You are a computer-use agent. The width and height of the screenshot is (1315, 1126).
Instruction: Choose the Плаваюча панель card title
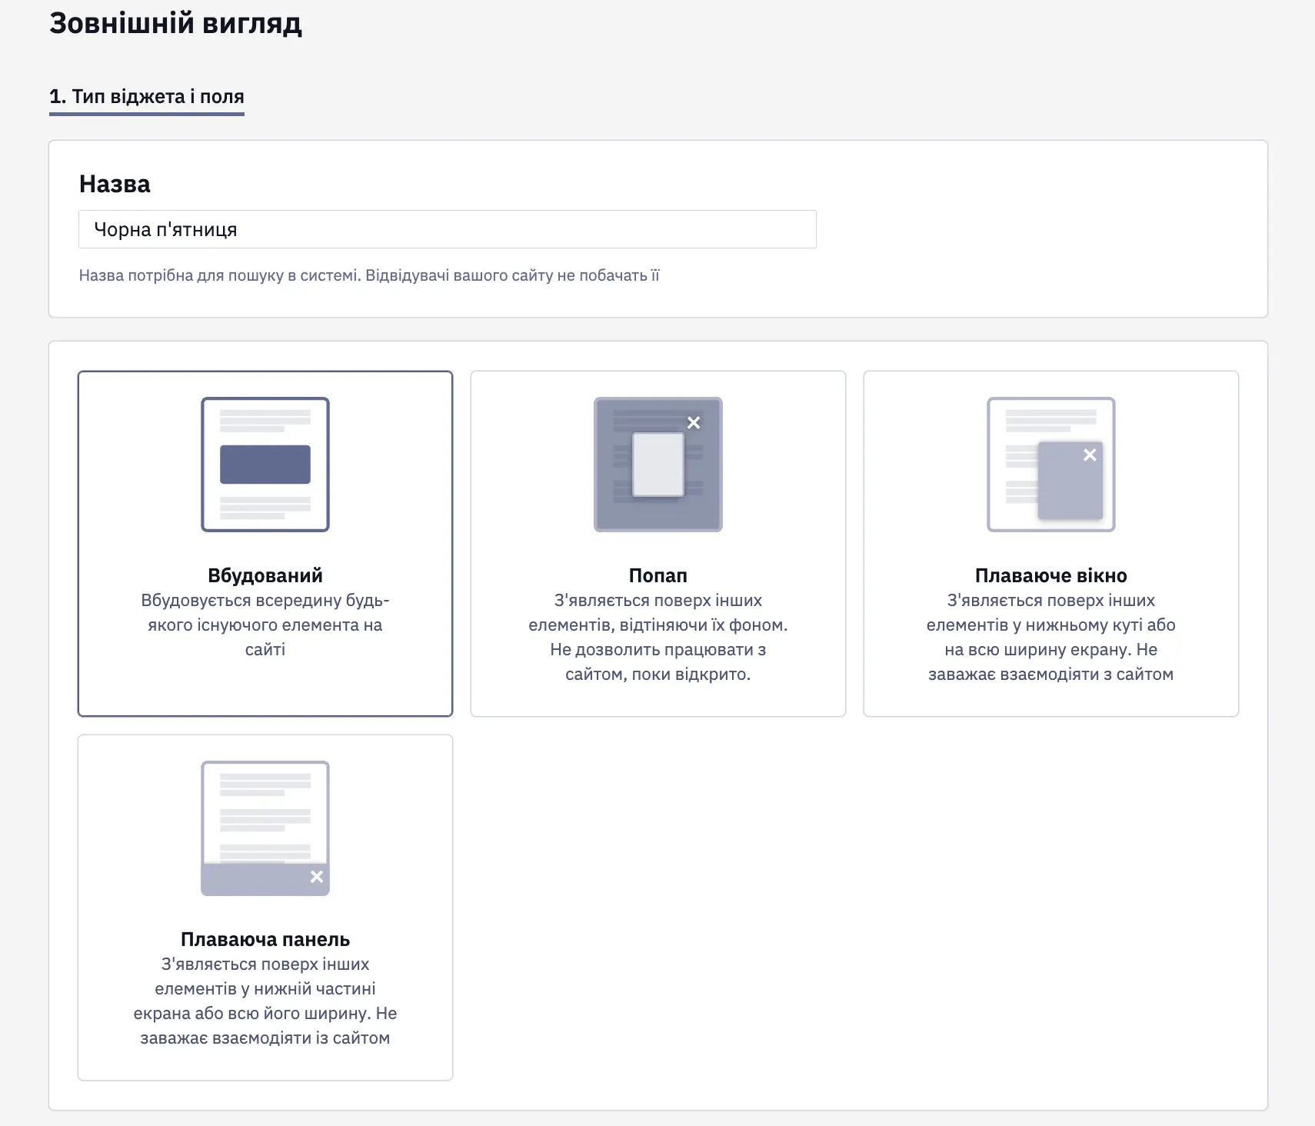click(265, 939)
